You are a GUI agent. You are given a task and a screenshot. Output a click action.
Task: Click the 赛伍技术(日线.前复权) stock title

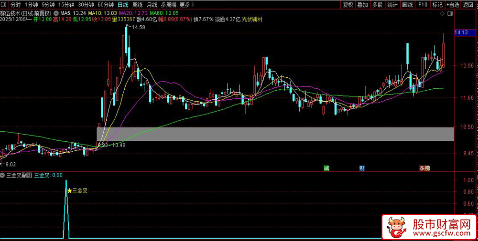click(26, 13)
